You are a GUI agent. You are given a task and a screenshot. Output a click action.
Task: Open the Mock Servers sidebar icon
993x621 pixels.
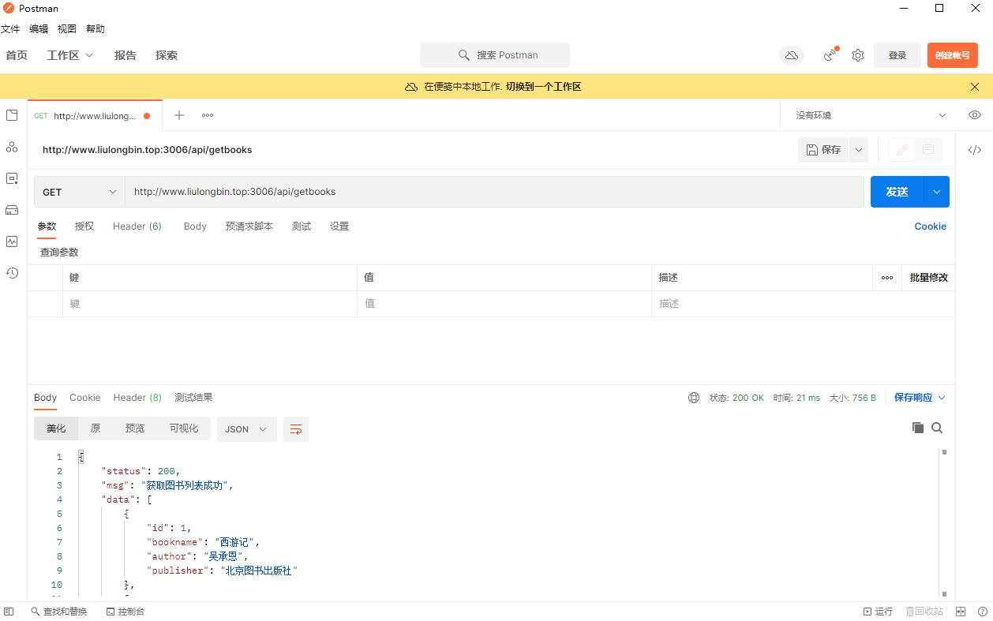click(x=12, y=210)
